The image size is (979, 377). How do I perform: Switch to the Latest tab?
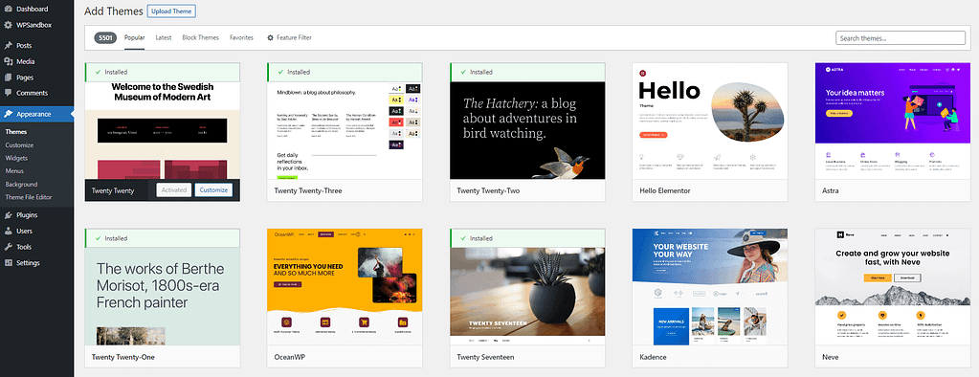pyautogui.click(x=164, y=38)
